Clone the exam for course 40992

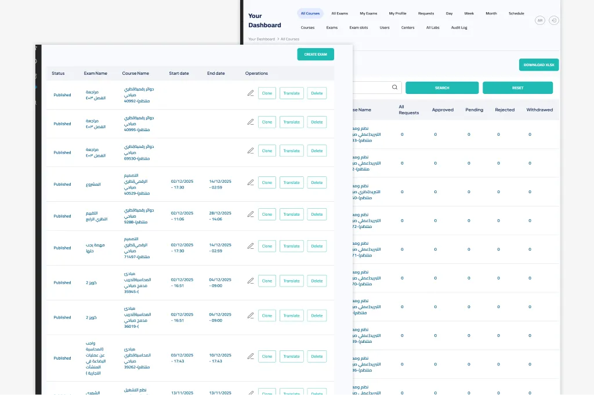(x=267, y=93)
